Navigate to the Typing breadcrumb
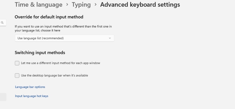Image resolution: width=235 pixels, height=109 pixels. tap(81, 5)
